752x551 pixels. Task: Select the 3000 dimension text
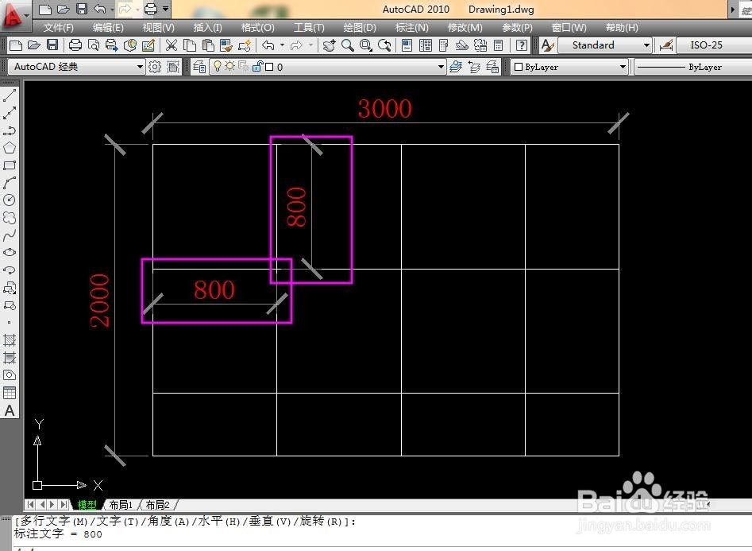[384, 109]
